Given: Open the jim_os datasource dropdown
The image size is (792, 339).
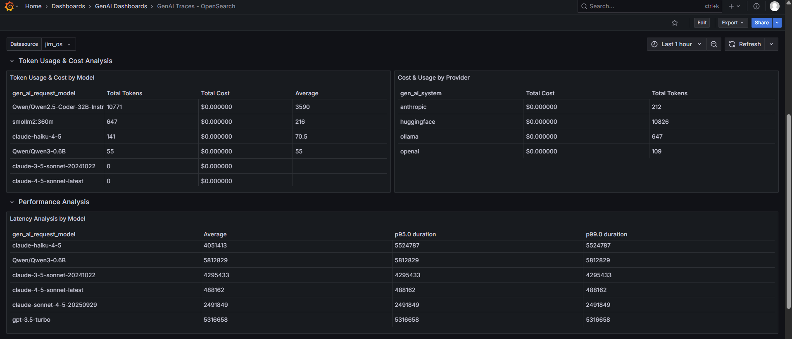Looking at the screenshot, I should pyautogui.click(x=58, y=44).
